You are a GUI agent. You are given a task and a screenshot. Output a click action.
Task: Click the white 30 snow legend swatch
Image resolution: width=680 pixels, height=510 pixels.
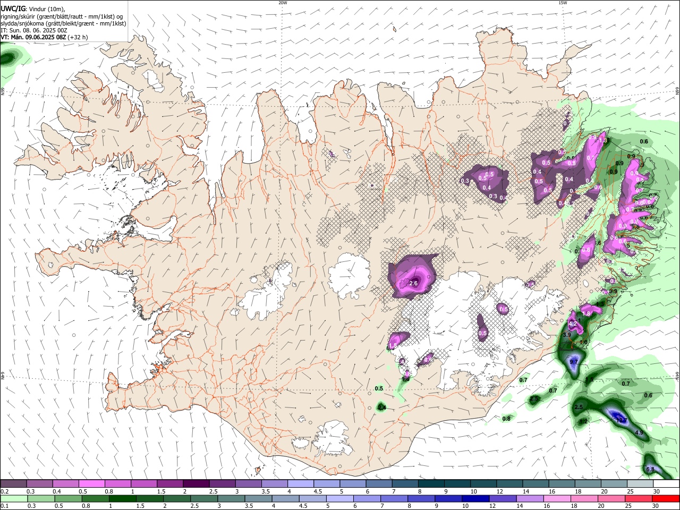click(x=666, y=483)
